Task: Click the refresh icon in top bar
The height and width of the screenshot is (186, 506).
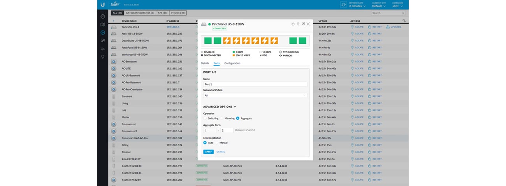Action: click(x=343, y=5)
